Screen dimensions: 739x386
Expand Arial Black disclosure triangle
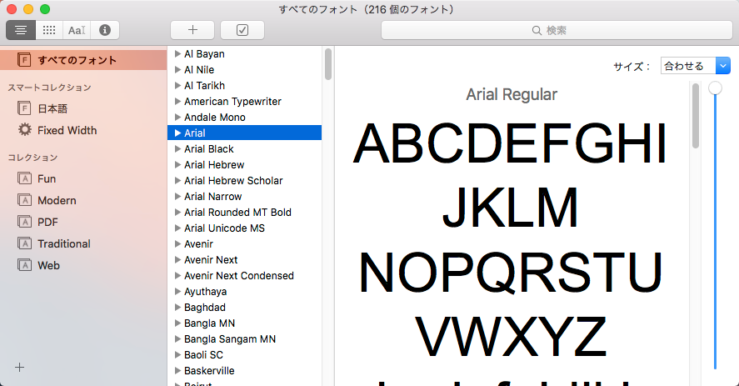(x=177, y=149)
